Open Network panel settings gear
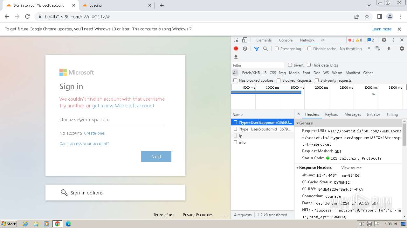The image size is (407, 228). click(x=402, y=48)
